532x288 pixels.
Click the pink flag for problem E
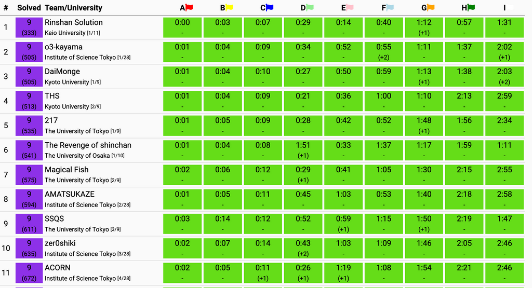pos(351,7)
